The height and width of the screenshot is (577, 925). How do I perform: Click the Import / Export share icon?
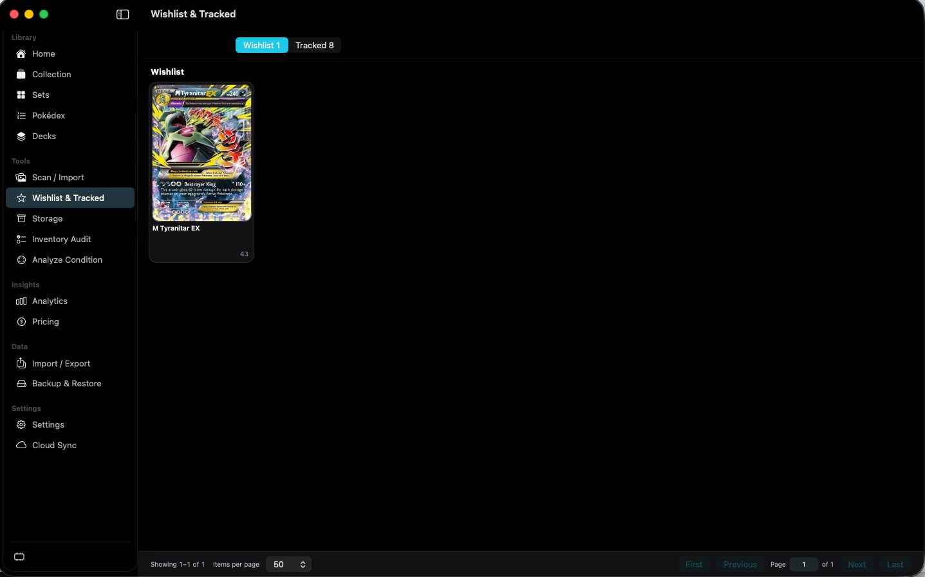tap(21, 363)
